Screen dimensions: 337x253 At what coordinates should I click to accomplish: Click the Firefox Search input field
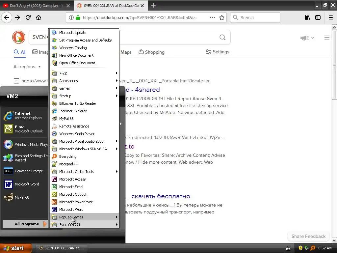tap(255, 17)
